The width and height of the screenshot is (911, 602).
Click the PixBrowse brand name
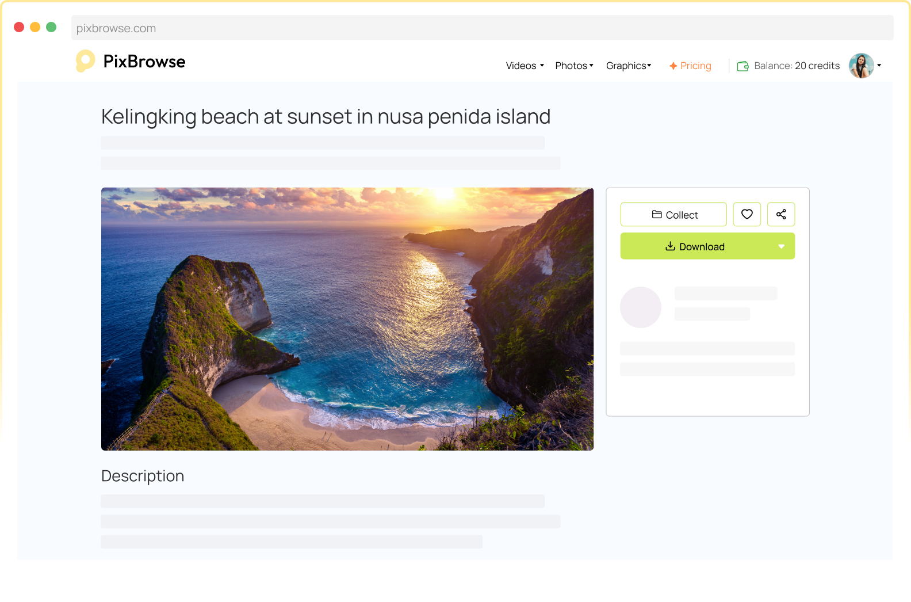point(144,62)
